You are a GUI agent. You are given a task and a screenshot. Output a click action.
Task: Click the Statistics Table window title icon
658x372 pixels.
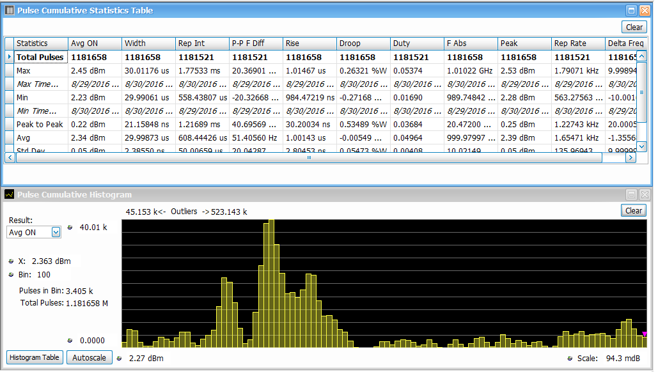click(10, 10)
